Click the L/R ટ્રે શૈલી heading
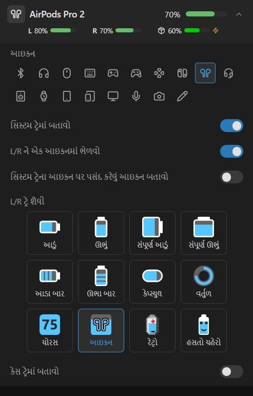Viewport: 253px width, 396px height. (27, 201)
